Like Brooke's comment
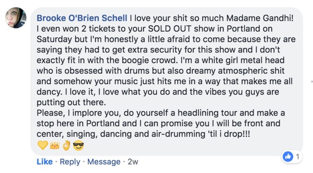Viewport: 313px width, 173px height. click(x=44, y=162)
